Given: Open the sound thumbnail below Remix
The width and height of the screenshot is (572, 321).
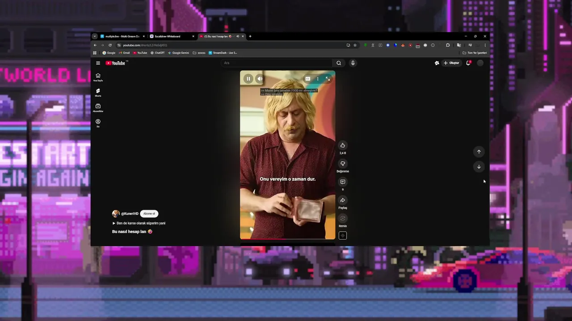Looking at the screenshot, I should [343, 236].
